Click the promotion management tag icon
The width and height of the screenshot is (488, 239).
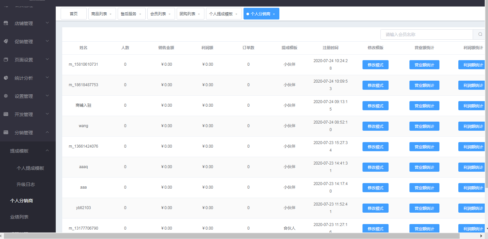(x=6, y=41)
